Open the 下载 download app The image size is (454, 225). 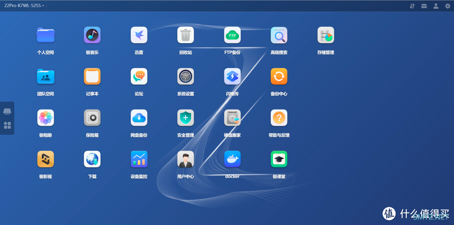pyautogui.click(x=92, y=159)
